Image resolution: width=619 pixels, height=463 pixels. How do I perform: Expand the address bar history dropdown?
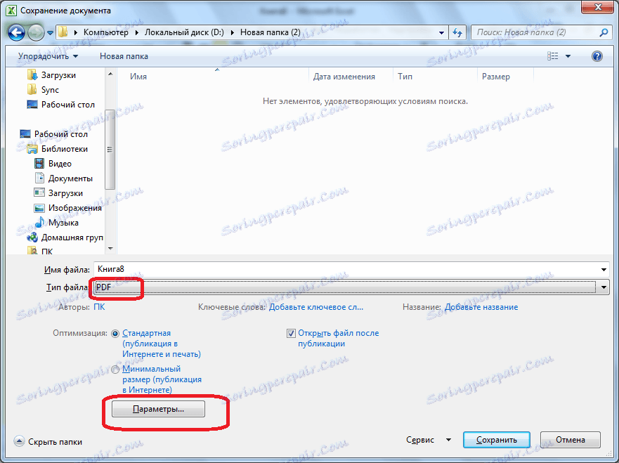[441, 33]
